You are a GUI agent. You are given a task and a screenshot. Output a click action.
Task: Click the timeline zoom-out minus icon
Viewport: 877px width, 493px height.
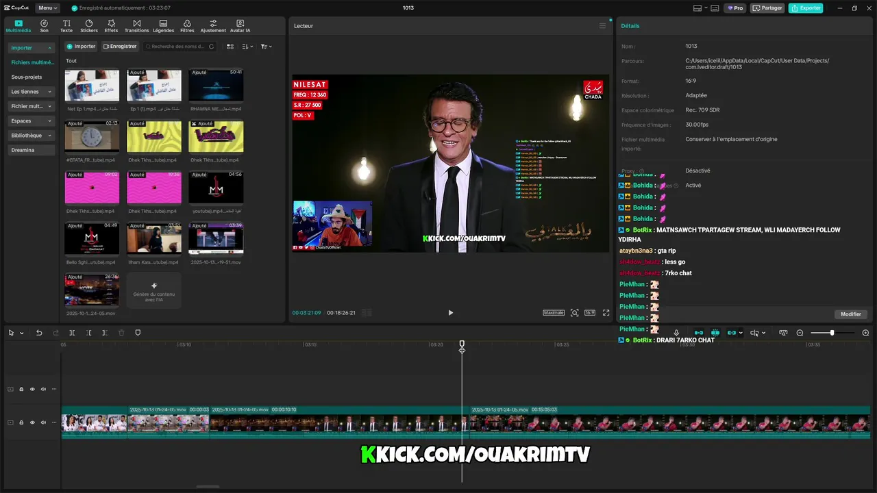click(x=800, y=333)
